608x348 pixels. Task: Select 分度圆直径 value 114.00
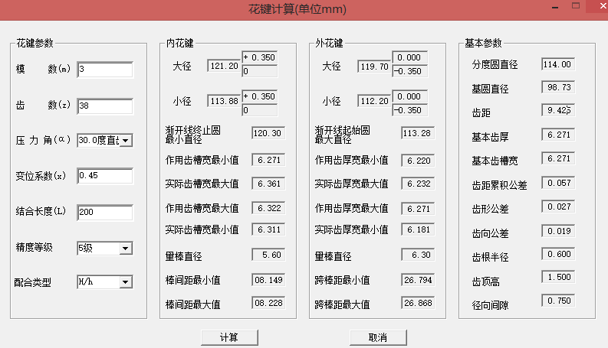tap(558, 64)
